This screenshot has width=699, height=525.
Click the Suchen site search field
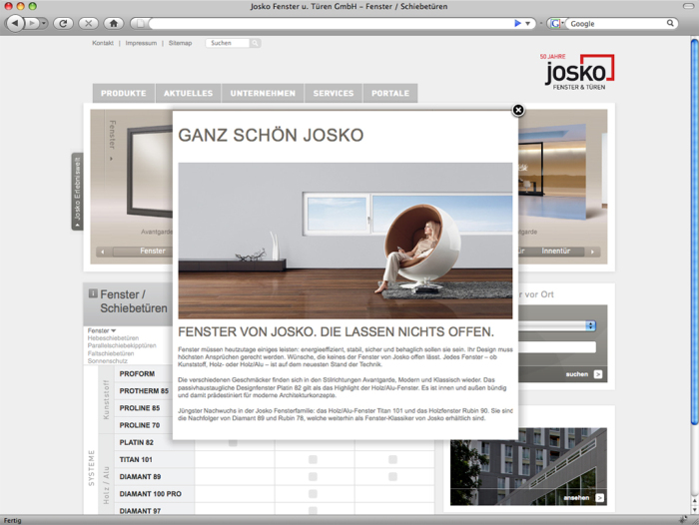coord(228,43)
